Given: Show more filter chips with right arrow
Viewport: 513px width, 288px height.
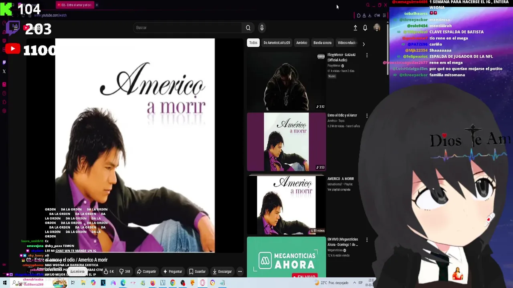Looking at the screenshot, I should tap(364, 44).
